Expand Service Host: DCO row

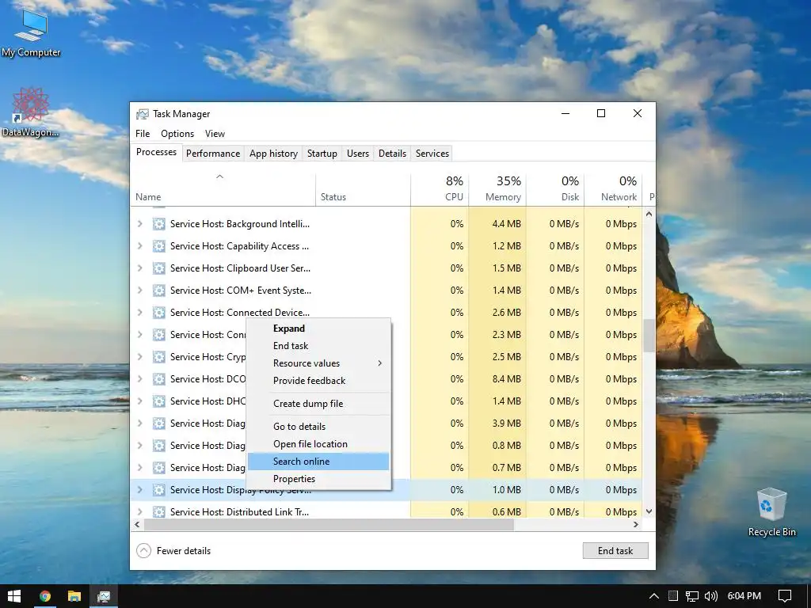tap(139, 379)
